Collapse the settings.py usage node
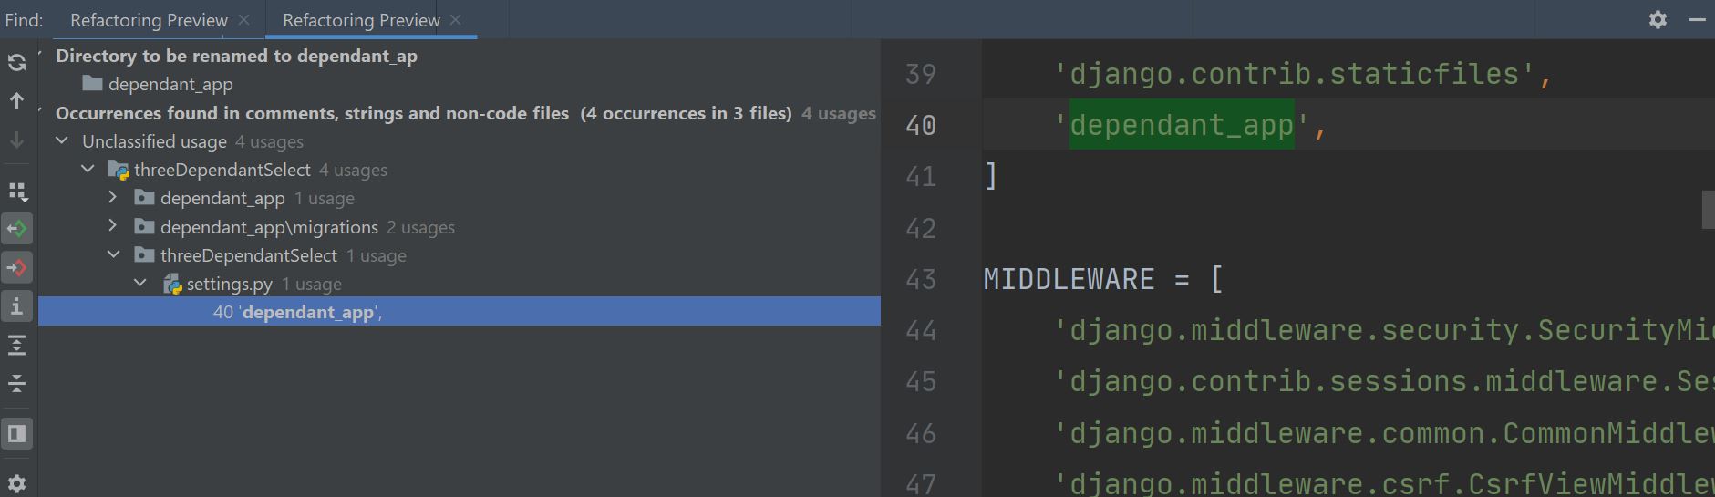 click(139, 284)
